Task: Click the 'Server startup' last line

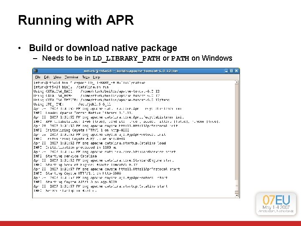Action: (x=65, y=191)
